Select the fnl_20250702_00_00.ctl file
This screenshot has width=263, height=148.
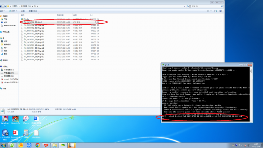click(x=33, y=22)
